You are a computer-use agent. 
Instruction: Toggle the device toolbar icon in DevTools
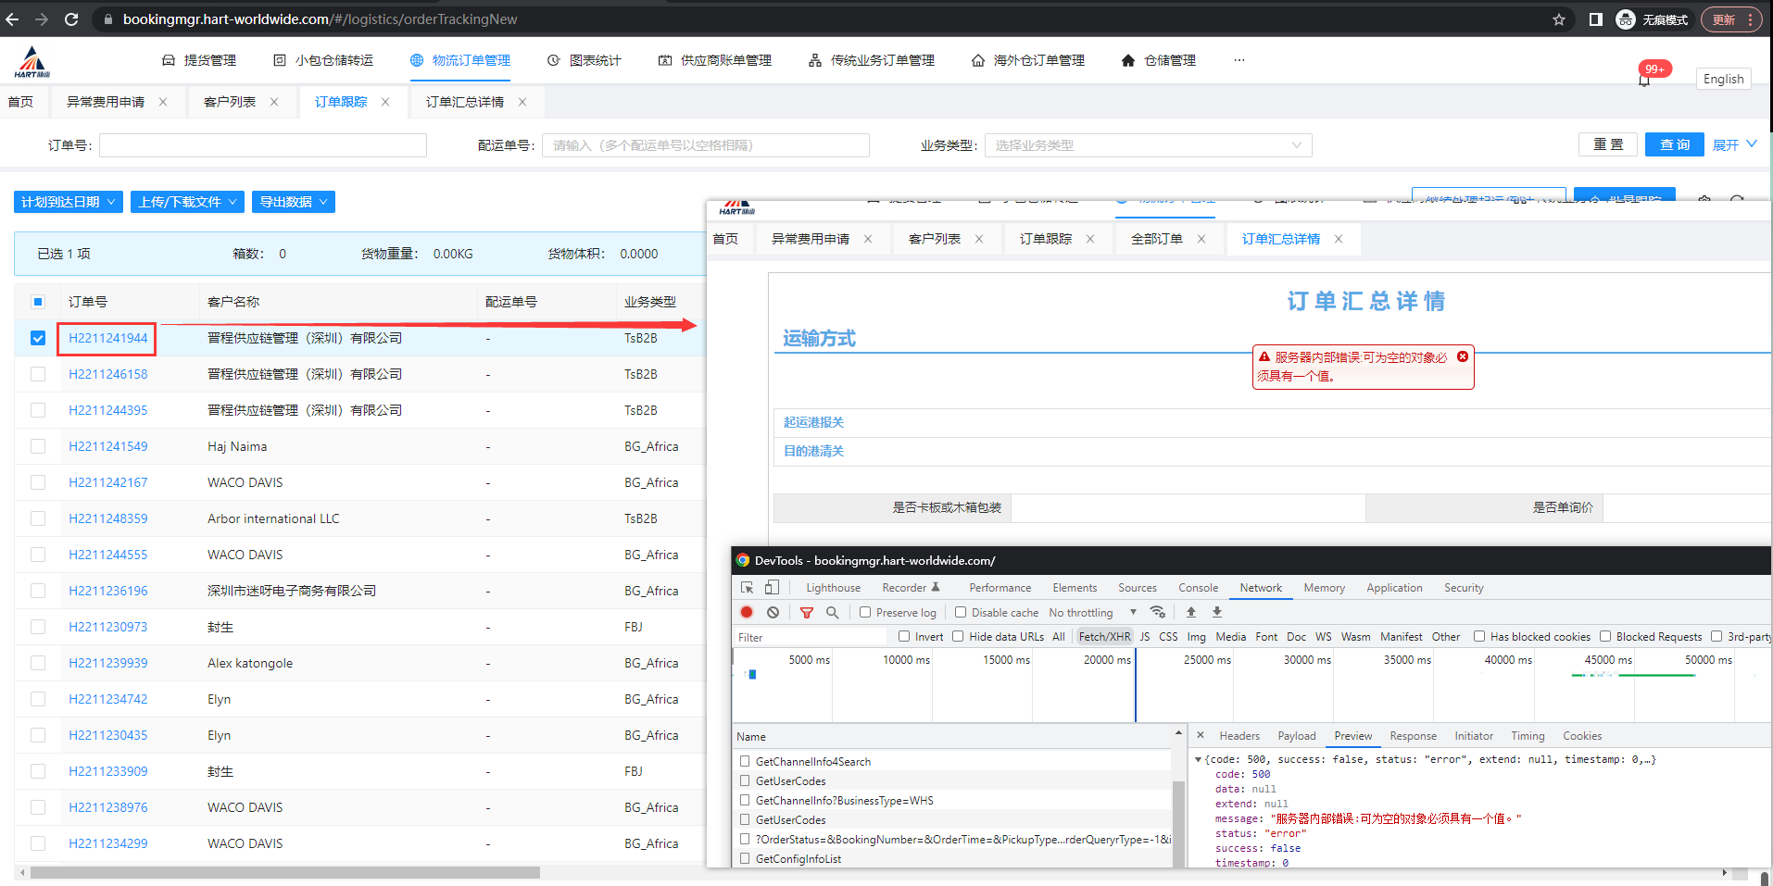click(x=772, y=588)
